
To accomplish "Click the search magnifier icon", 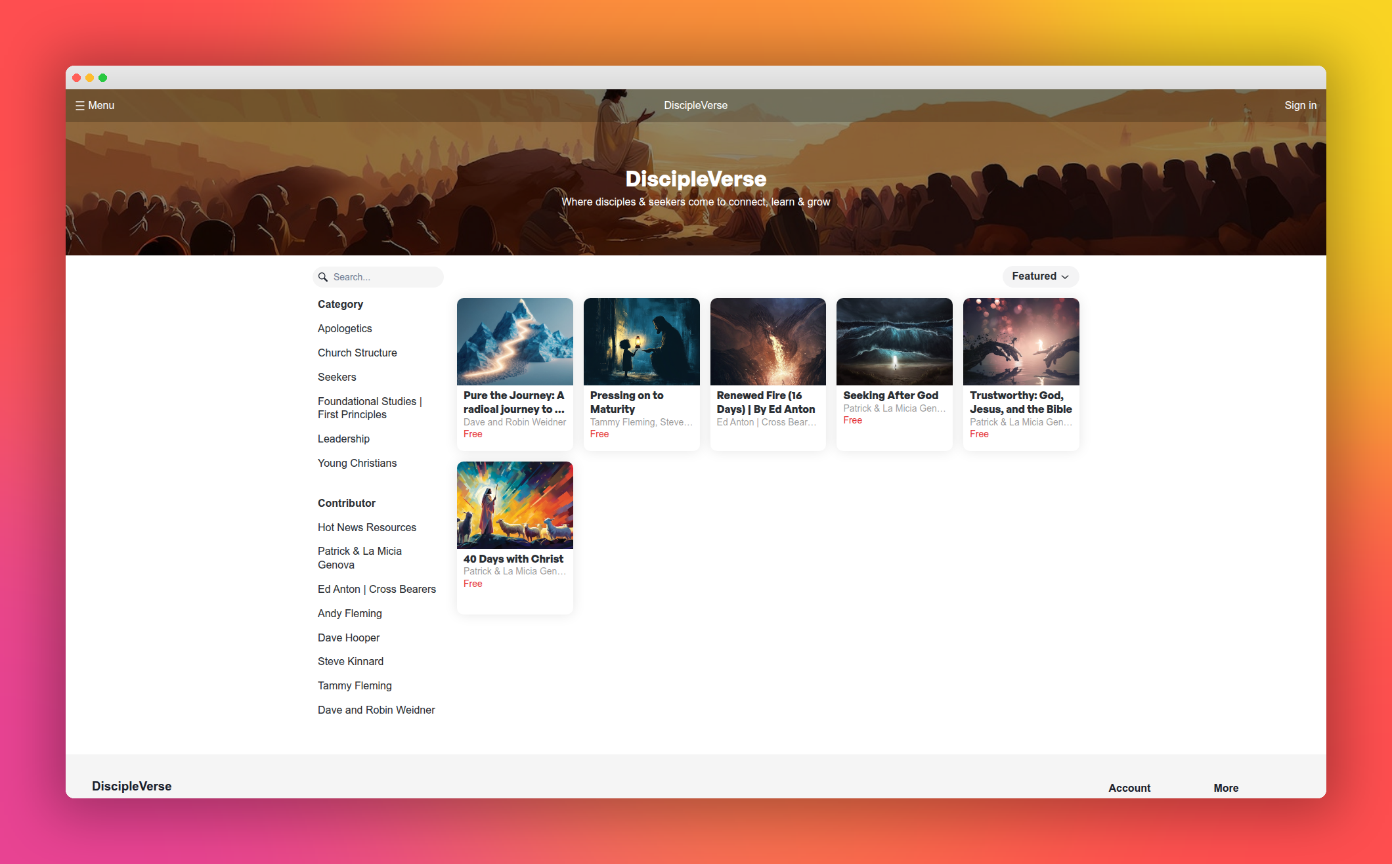I will tap(323, 277).
